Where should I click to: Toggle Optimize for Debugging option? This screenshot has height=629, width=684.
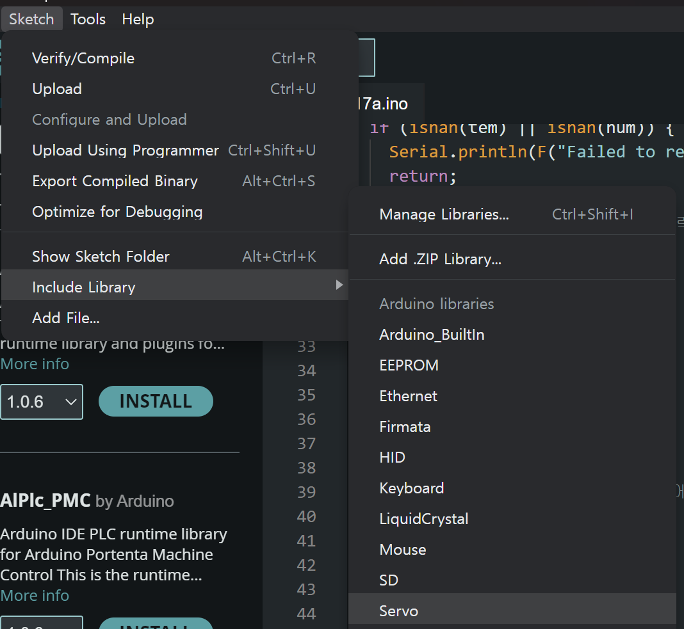pos(174,212)
